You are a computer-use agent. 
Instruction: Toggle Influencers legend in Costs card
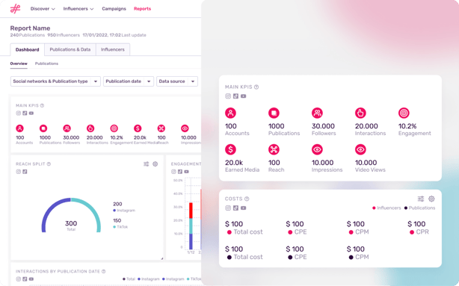tap(386, 208)
